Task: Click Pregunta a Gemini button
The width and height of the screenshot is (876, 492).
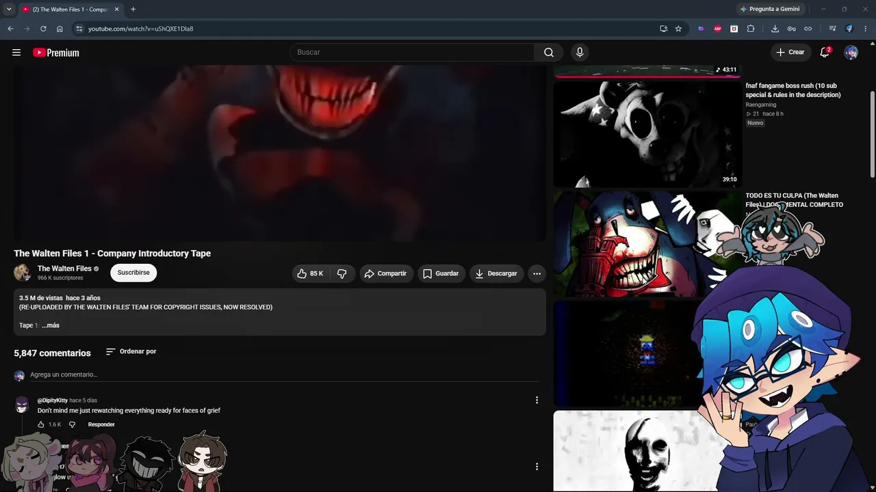Action: (x=770, y=9)
